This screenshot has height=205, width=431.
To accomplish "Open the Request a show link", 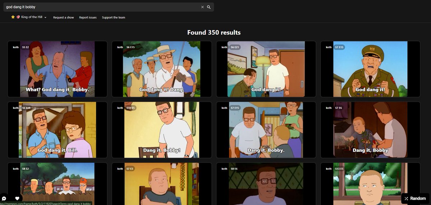I will tap(64, 17).
